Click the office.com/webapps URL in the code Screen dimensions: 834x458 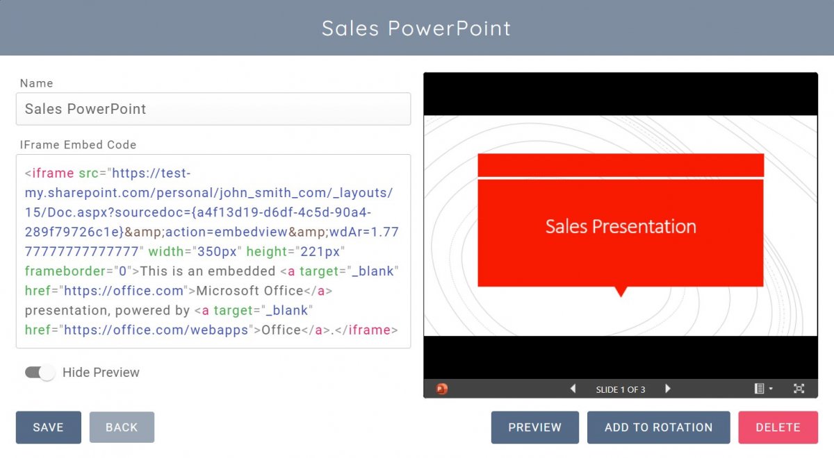156,330
